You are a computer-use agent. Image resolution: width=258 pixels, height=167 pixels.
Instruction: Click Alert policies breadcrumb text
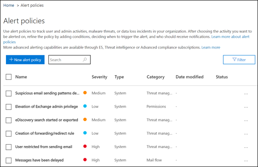(32, 5)
